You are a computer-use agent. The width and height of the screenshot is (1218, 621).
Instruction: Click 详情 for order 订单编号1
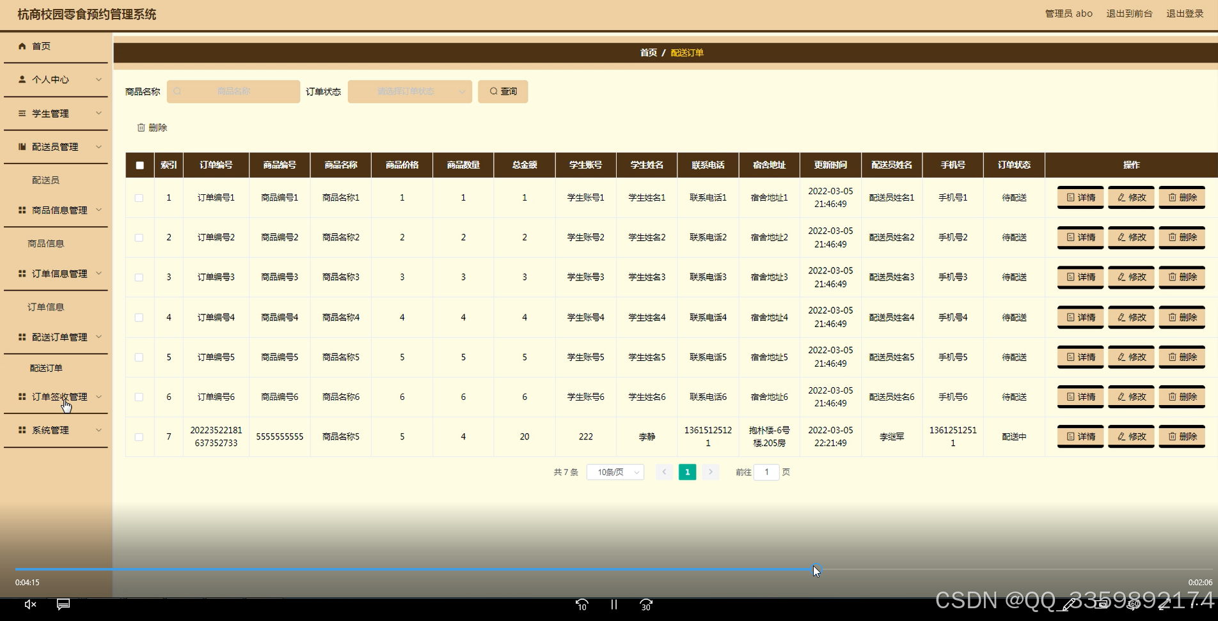coord(1080,197)
